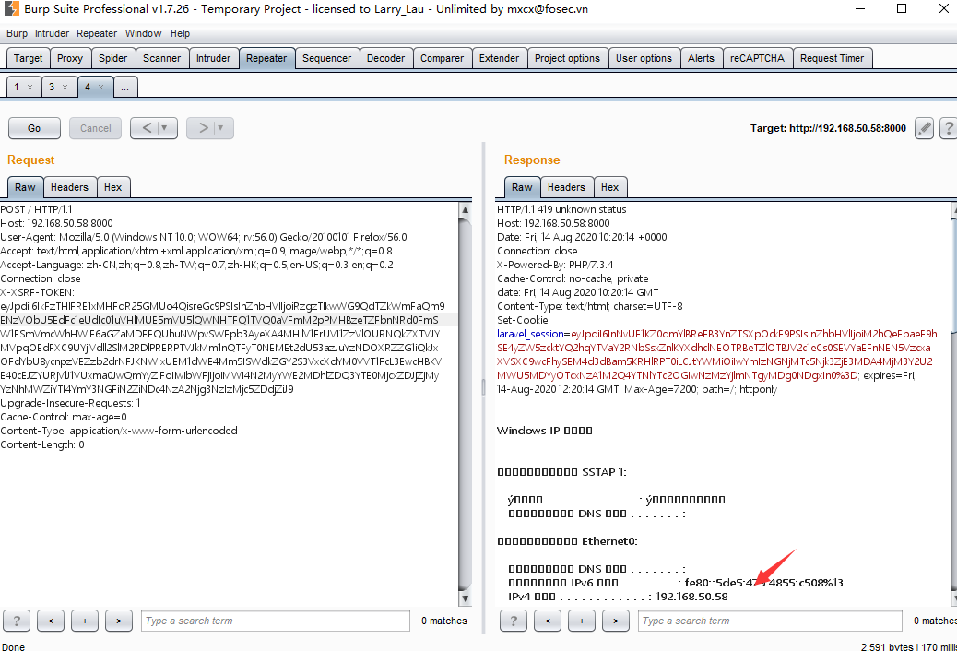Click the response search term field

coord(770,621)
